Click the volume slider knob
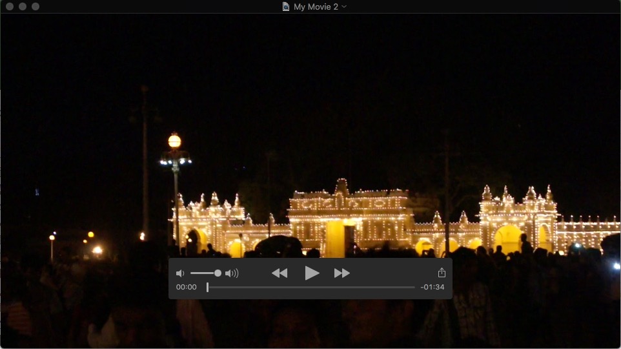Image resolution: width=621 pixels, height=349 pixels. (x=218, y=273)
